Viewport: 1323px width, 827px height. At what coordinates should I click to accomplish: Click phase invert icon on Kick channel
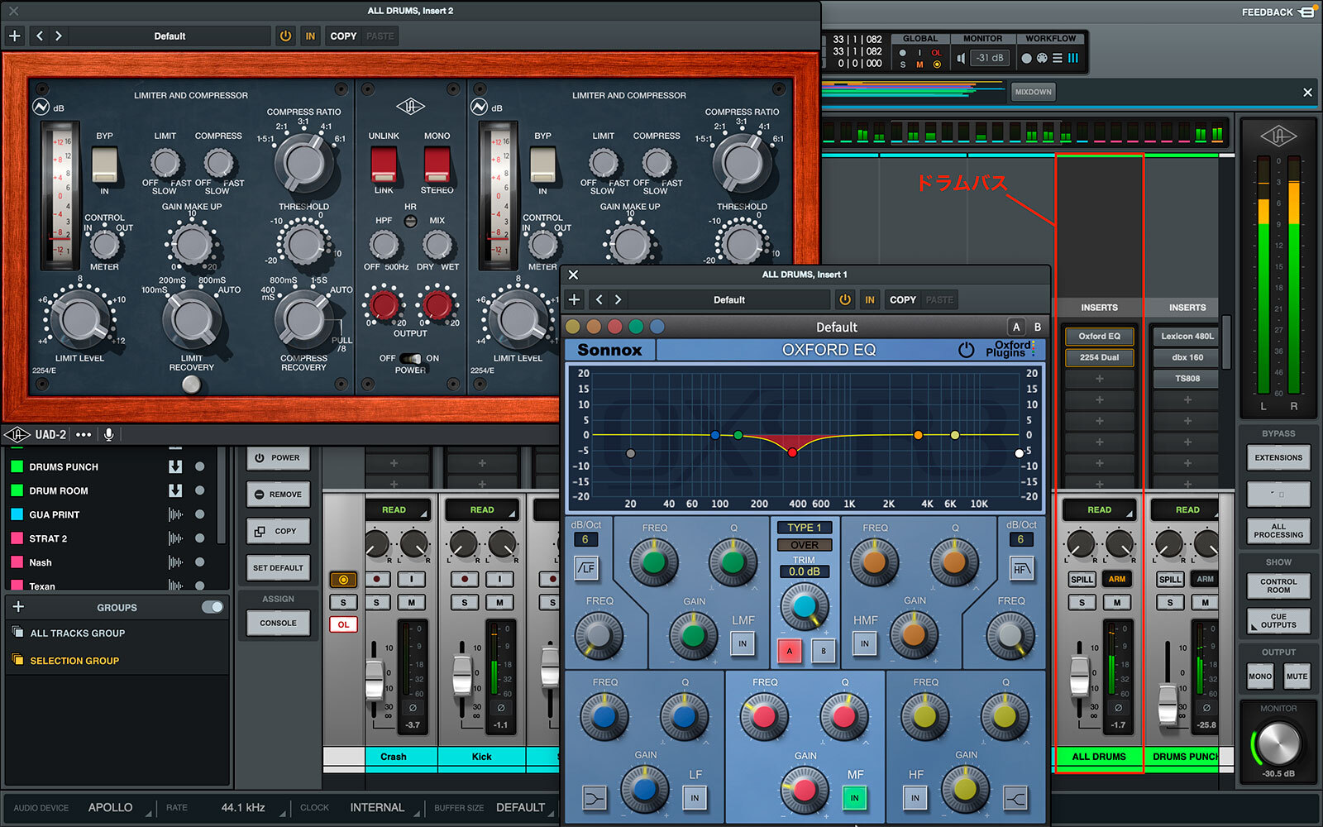[500, 708]
